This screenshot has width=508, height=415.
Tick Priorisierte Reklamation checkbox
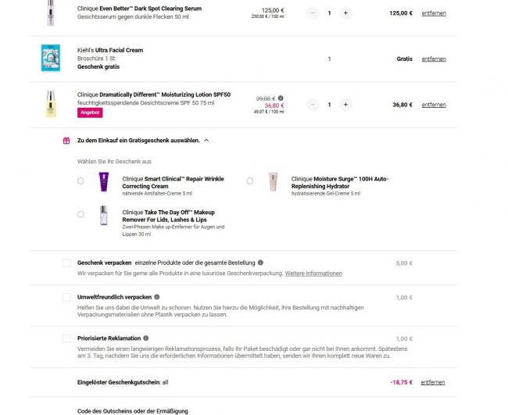pos(66,338)
